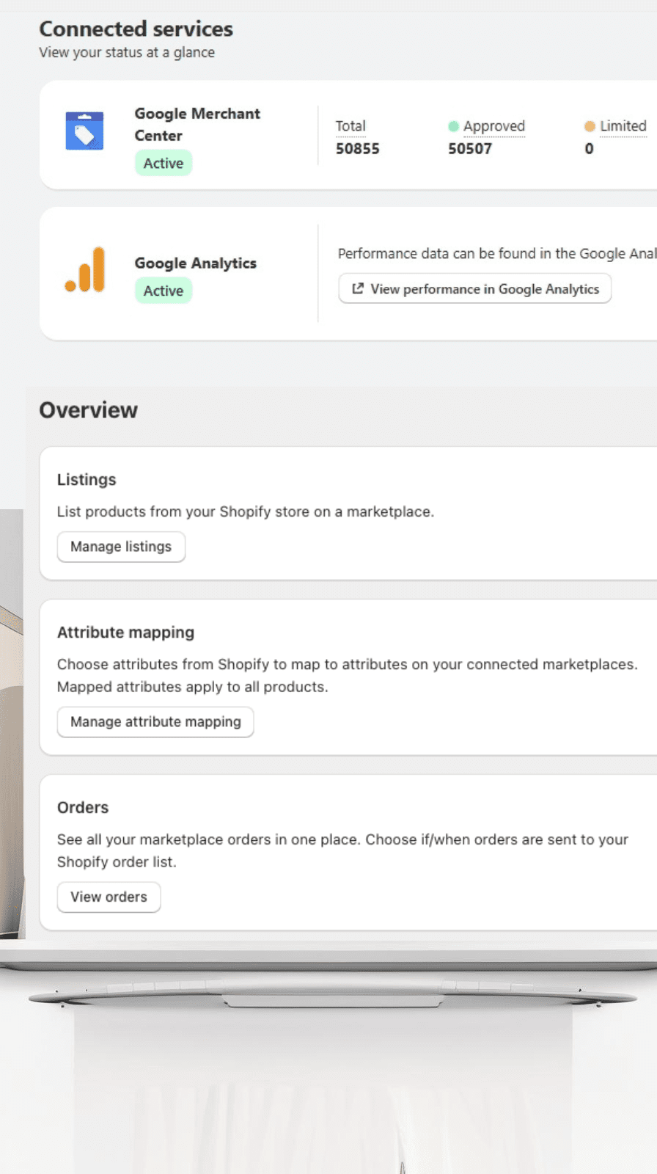
Task: Click the total count 50855
Action: (357, 149)
